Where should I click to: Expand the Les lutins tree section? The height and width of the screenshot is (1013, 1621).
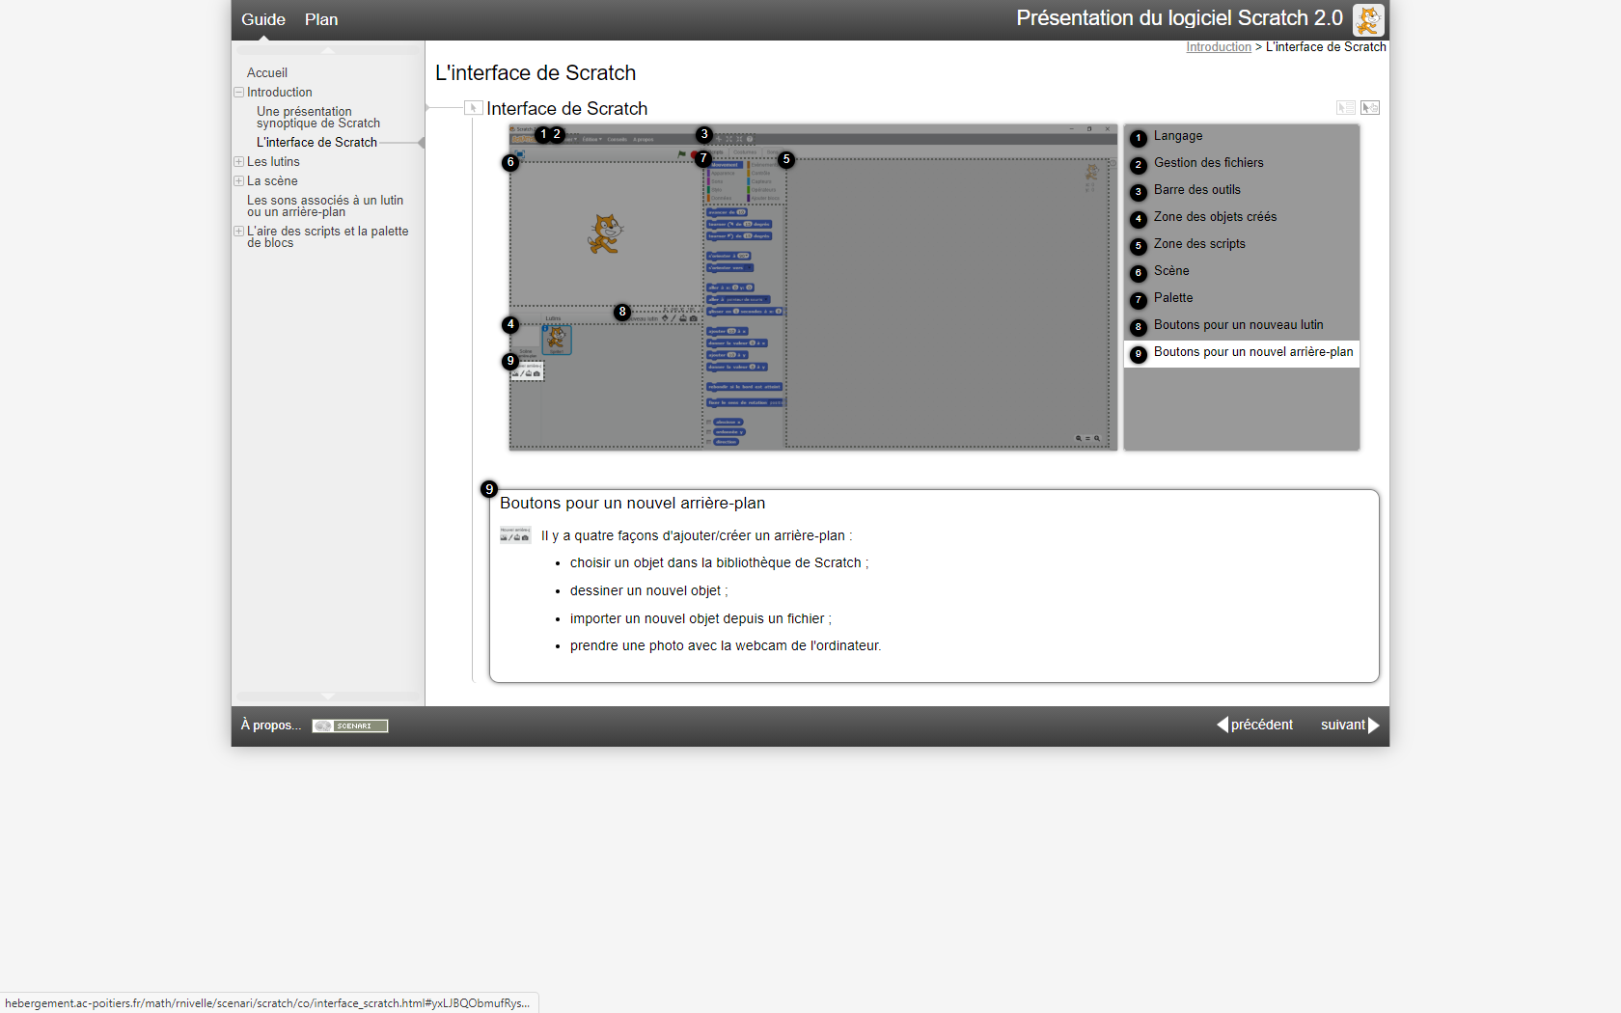238,162
